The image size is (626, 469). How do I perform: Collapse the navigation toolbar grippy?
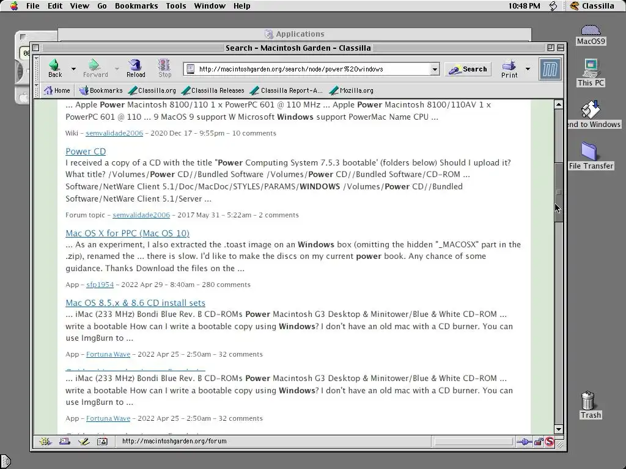coord(37,68)
